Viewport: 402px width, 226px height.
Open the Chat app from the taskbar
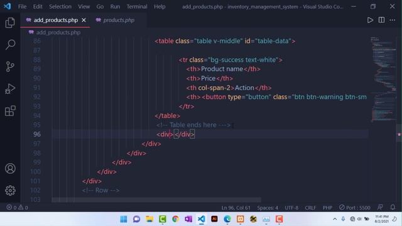[x=136, y=219]
